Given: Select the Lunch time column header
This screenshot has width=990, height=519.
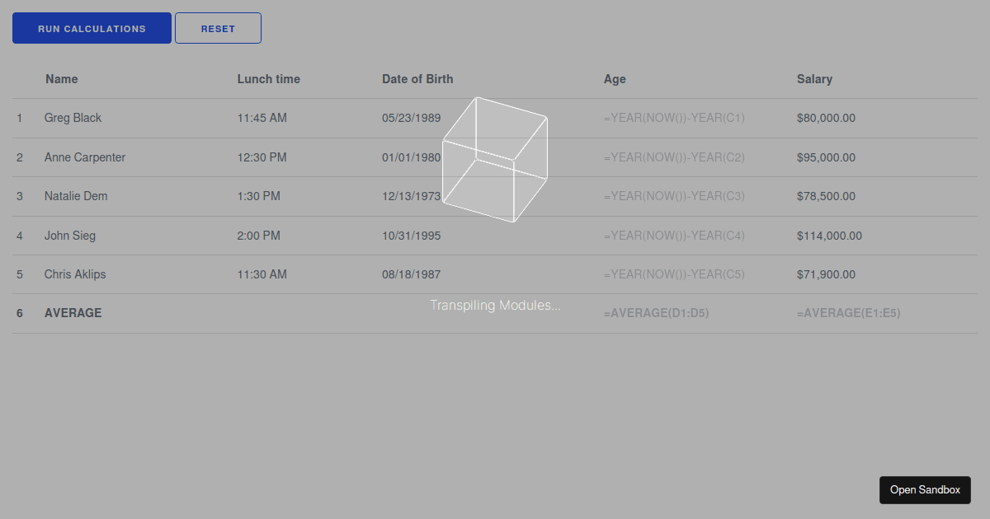Looking at the screenshot, I should (x=268, y=79).
